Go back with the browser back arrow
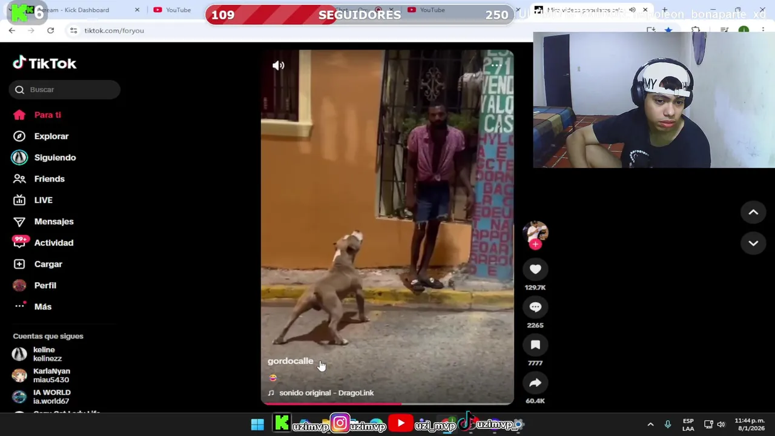The image size is (775, 436). point(12,30)
